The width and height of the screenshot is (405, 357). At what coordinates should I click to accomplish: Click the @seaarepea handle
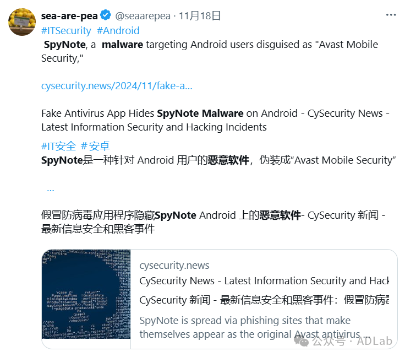pos(143,16)
